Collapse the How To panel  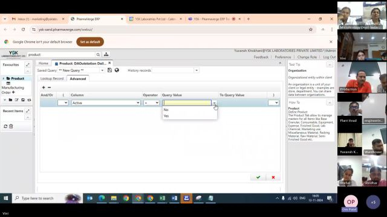click(x=330, y=102)
